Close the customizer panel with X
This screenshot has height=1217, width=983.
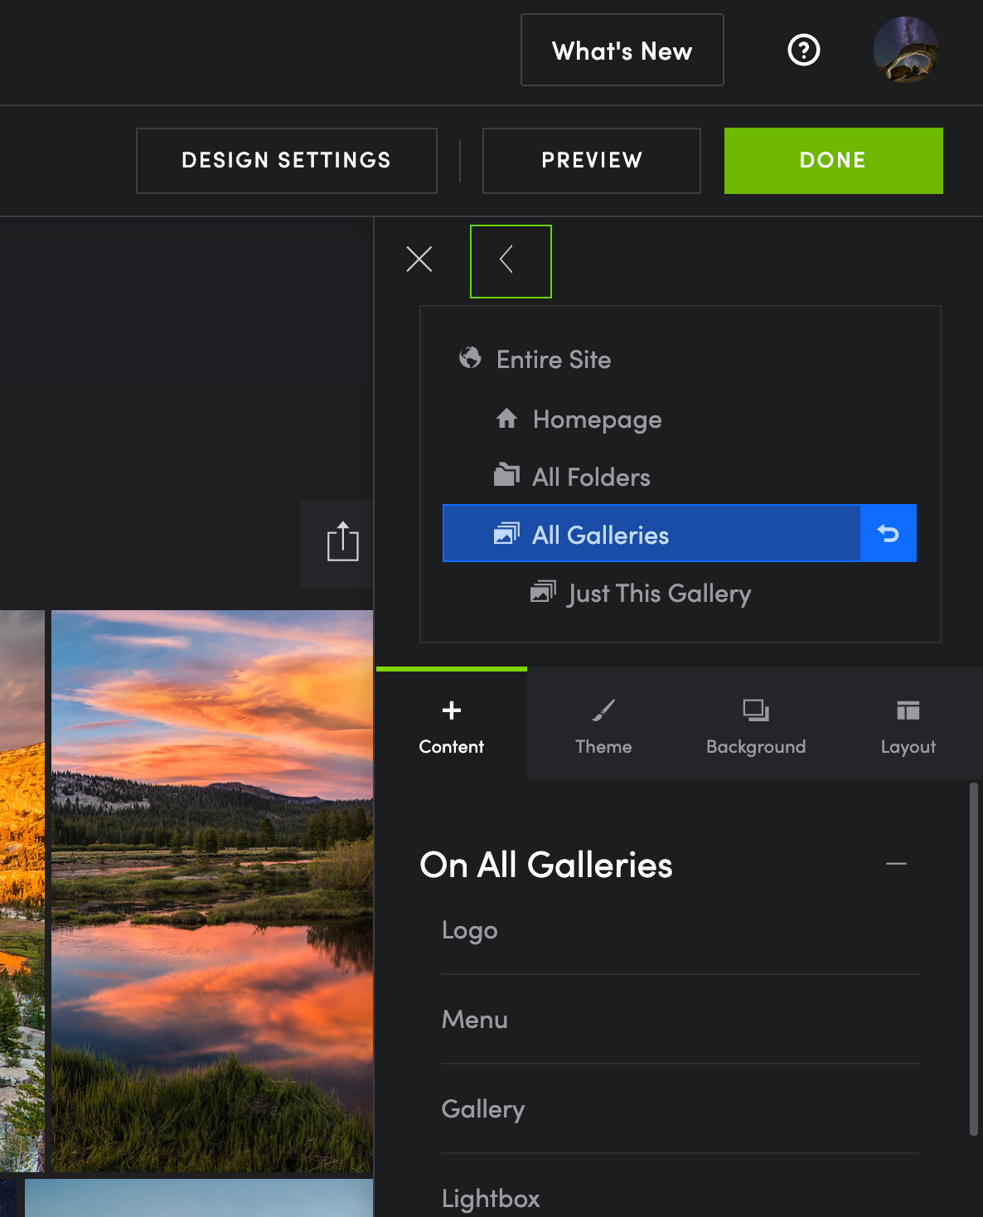point(419,259)
